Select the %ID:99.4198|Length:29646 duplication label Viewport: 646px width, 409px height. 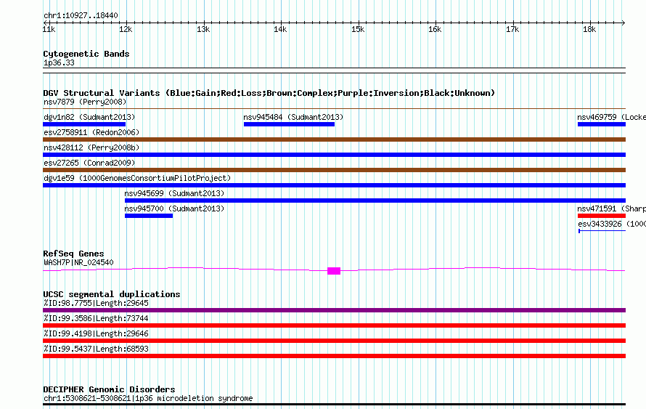[x=96, y=333]
